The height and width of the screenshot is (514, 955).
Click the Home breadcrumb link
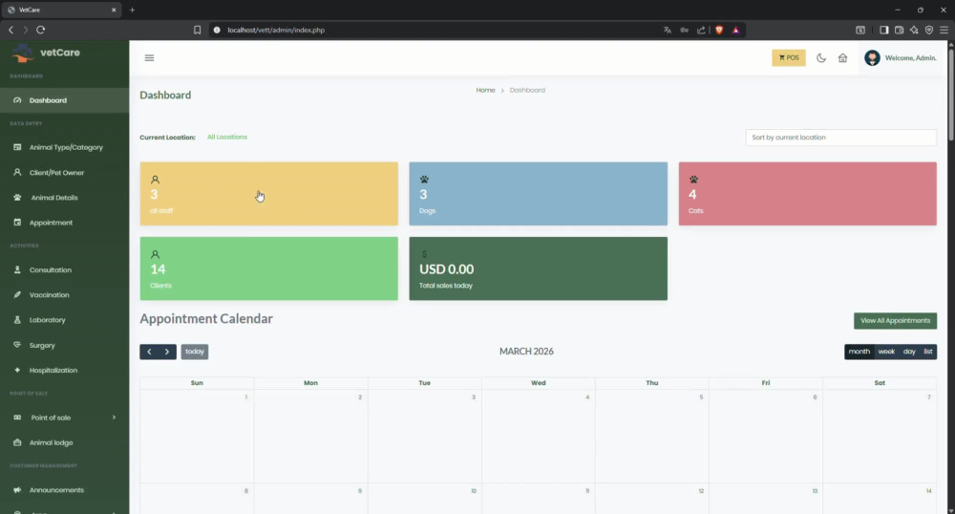pos(485,90)
